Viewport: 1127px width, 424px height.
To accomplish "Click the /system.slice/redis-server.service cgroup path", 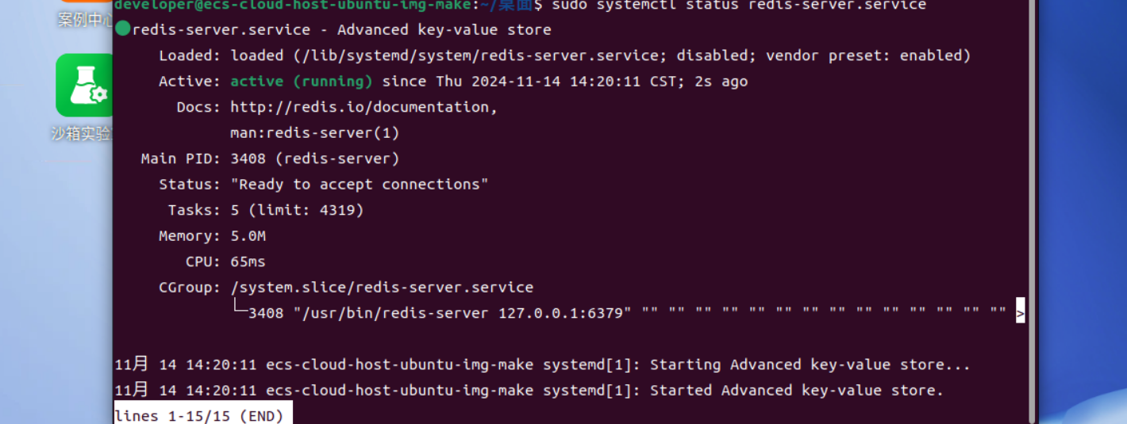I will 382,287.
